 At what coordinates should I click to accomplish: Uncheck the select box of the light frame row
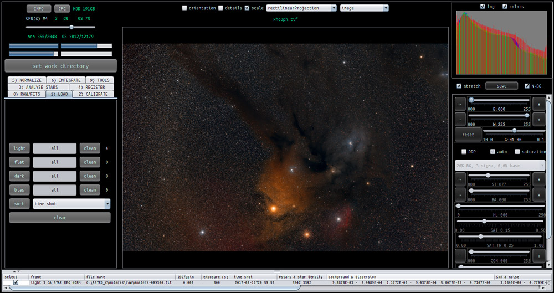[16, 282]
